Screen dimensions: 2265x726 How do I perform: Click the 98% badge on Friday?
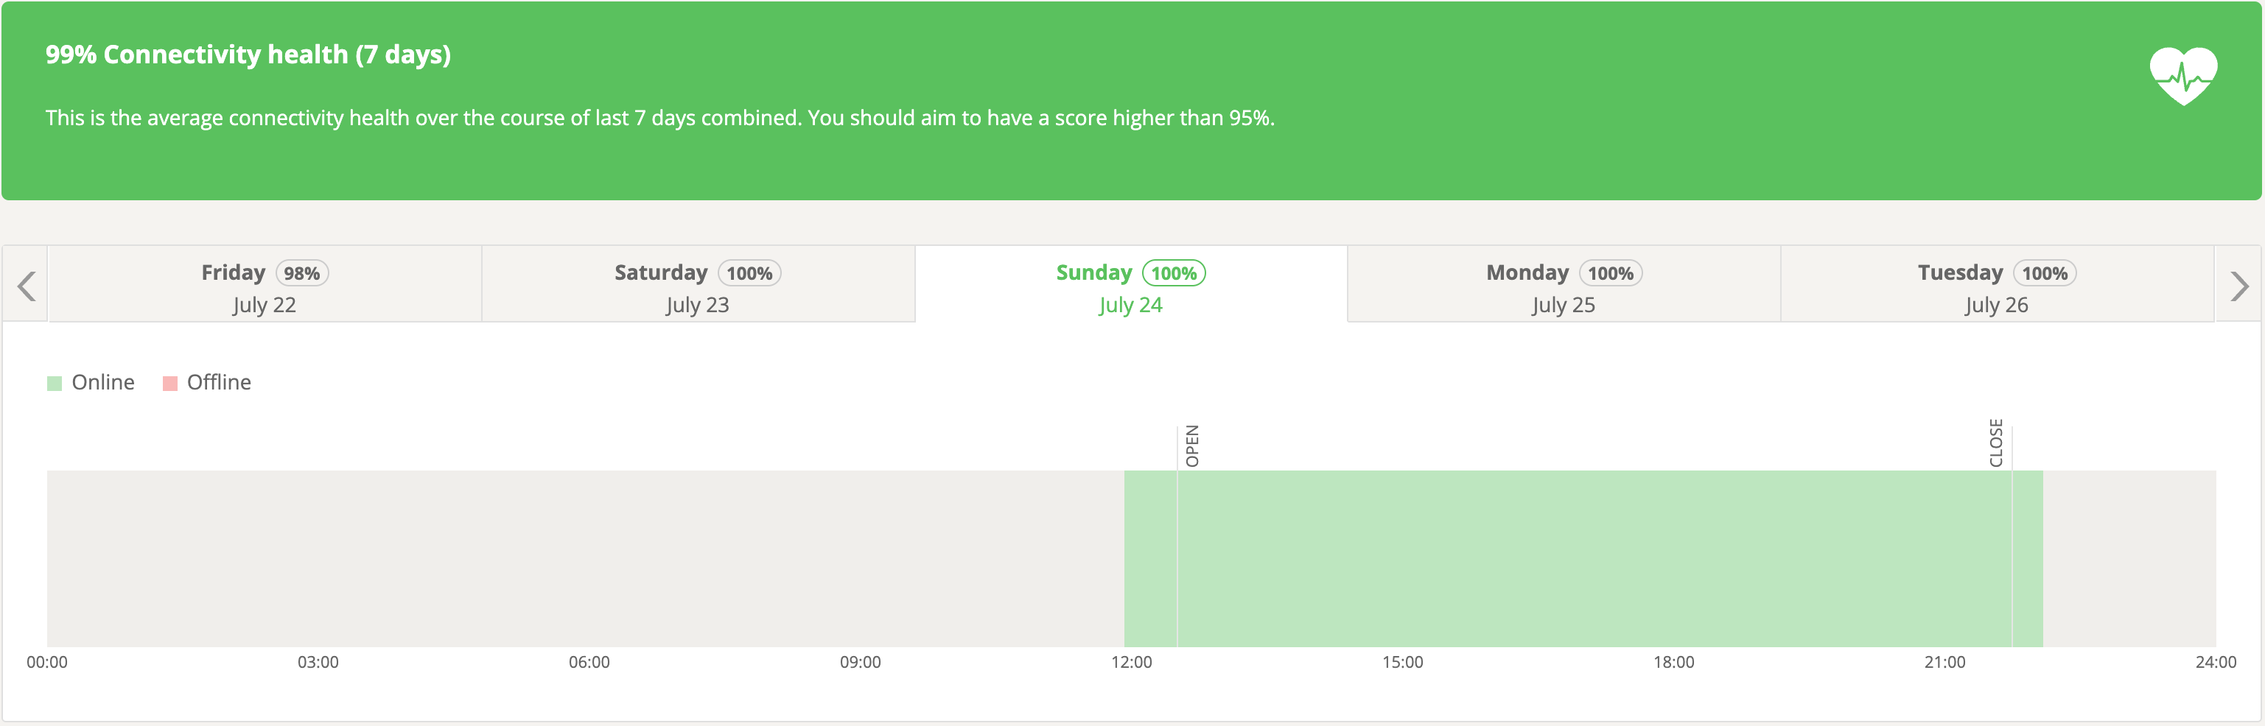coord(303,272)
